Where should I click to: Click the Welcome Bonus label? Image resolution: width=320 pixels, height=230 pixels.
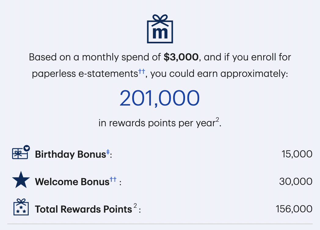72,182
